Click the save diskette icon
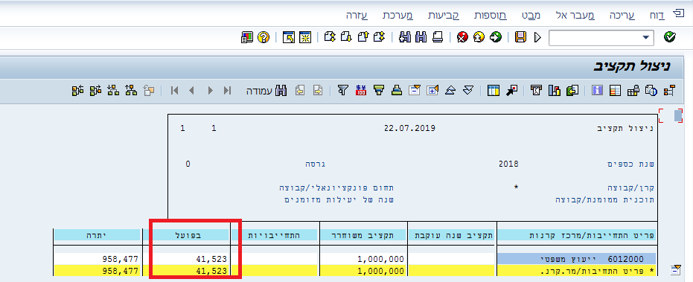This screenshot has width=693, height=282. click(520, 37)
